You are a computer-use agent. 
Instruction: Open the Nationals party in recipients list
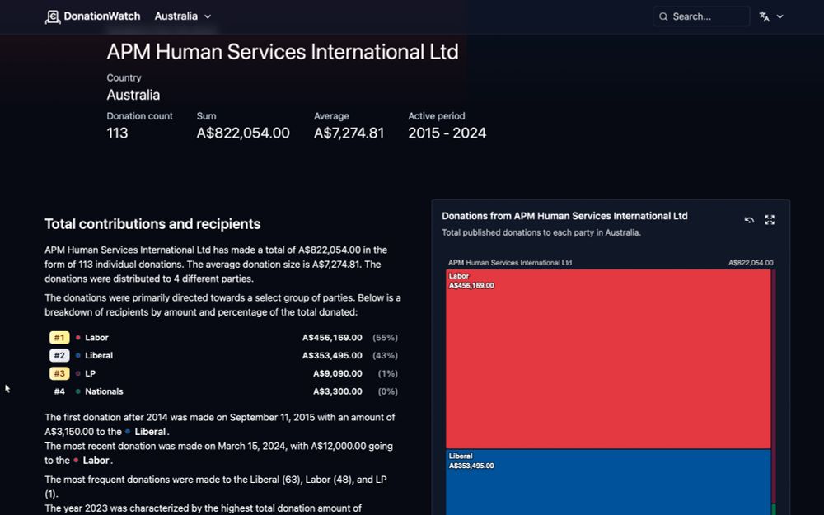coord(104,391)
